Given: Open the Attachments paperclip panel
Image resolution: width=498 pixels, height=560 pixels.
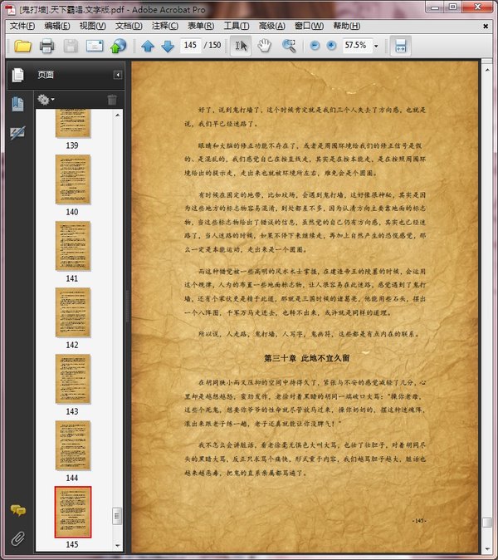Looking at the screenshot, I should [17, 538].
